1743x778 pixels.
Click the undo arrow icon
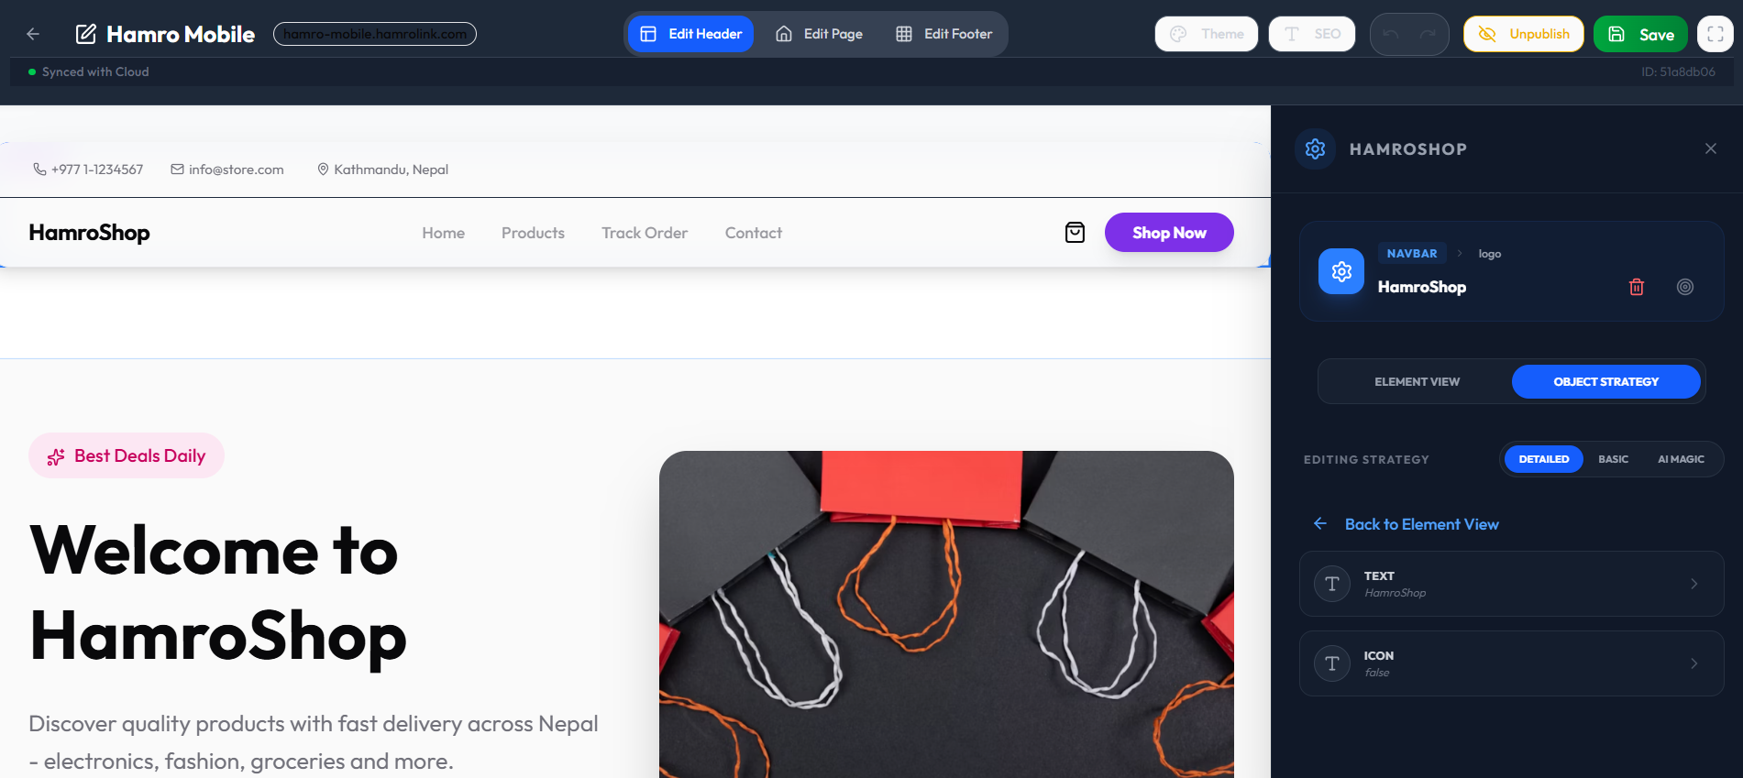(x=1391, y=34)
